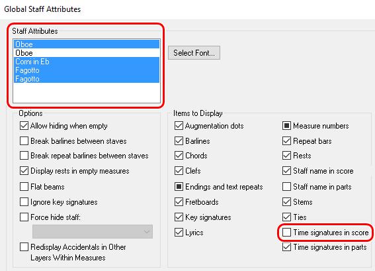This screenshot has width=375, height=271.
Task: Enable Break barlines between staves
Action: (x=24, y=141)
